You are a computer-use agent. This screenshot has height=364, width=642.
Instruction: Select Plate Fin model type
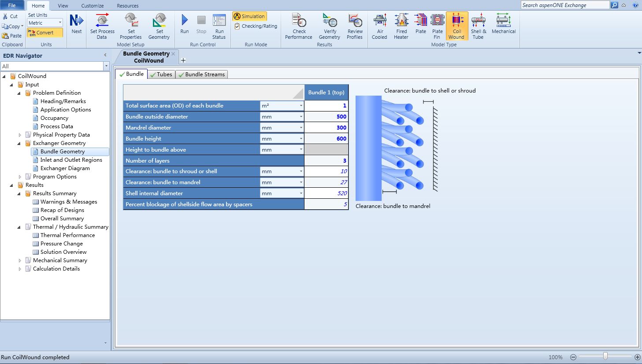pos(437,26)
